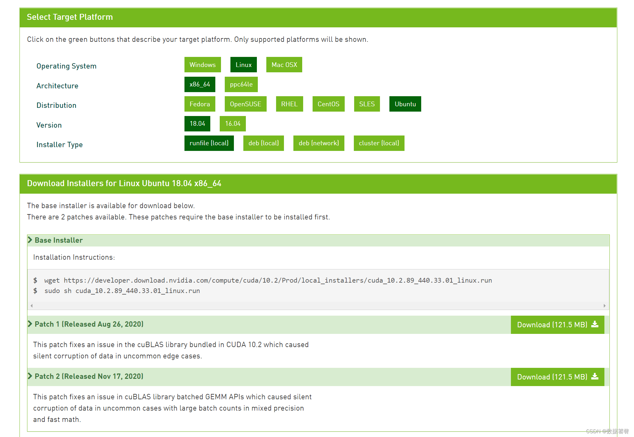
Task: Click the wget command line
Action: 268,280
